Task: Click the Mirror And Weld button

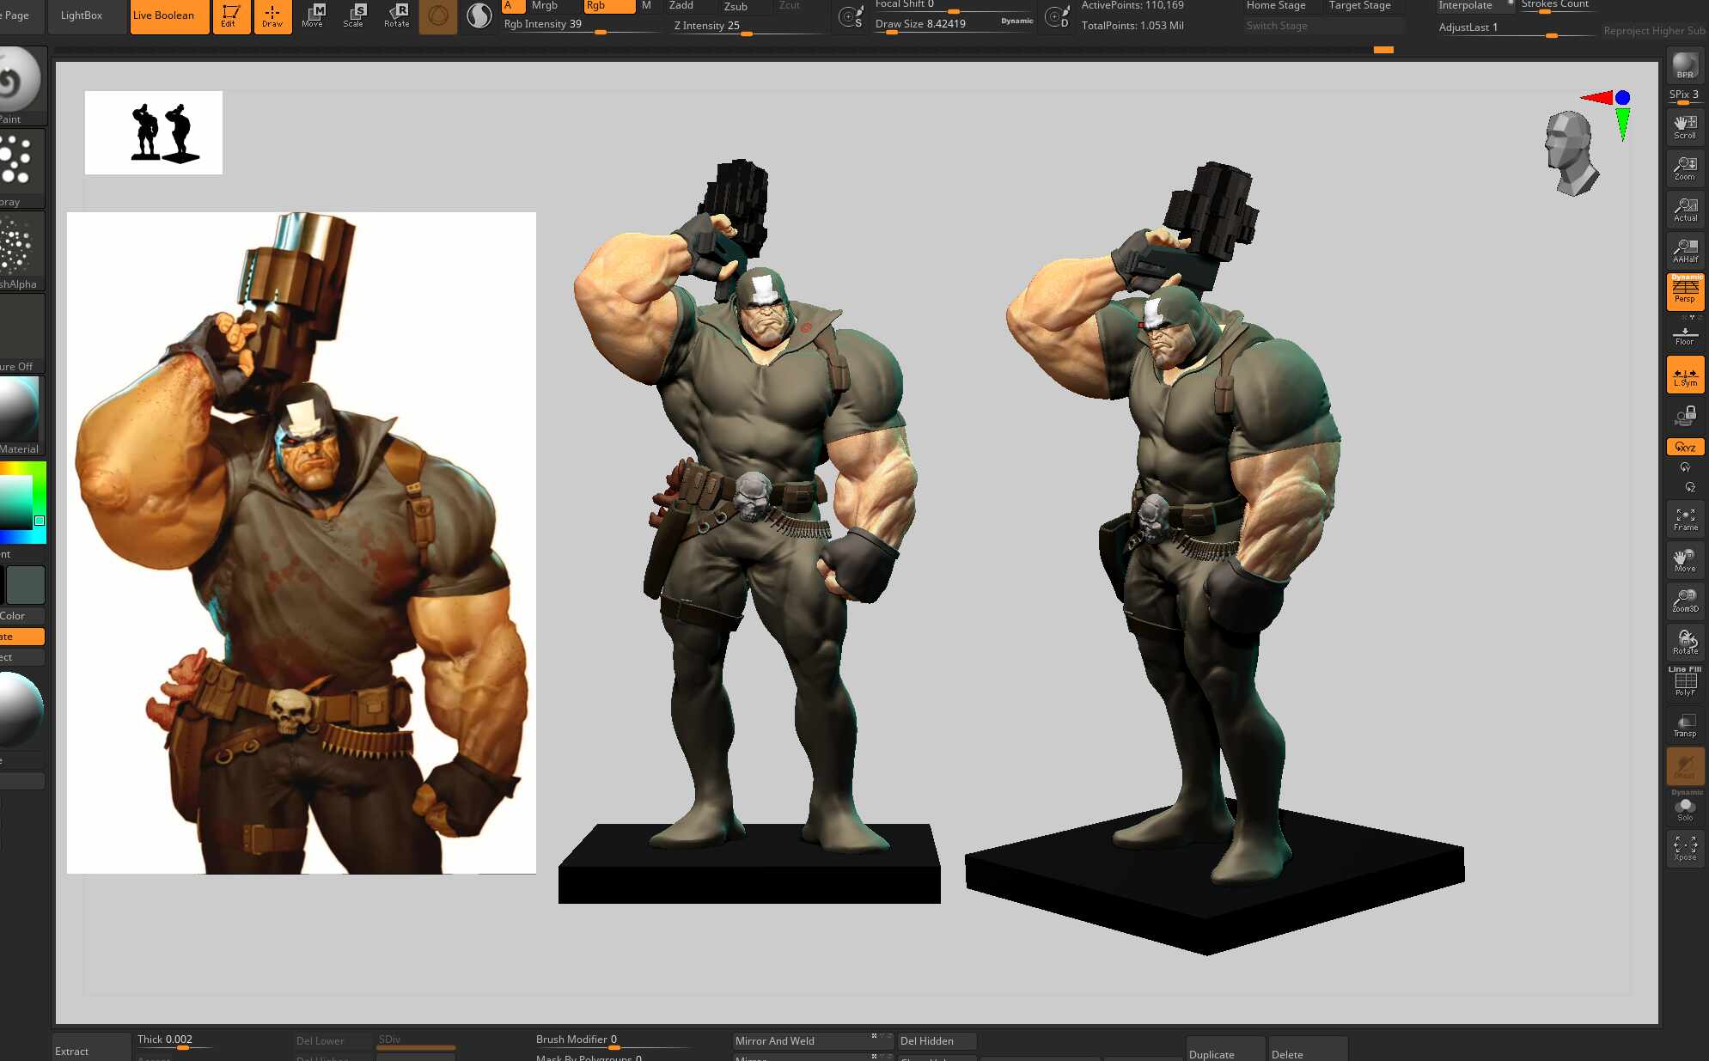Action: (801, 1040)
